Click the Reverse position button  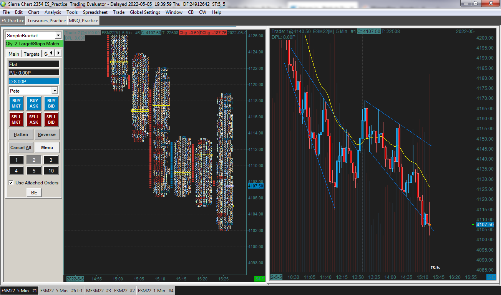coord(47,134)
